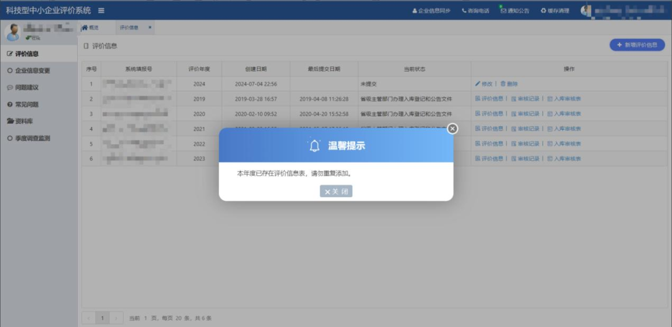
Task: Open 入库审核表 for the 2022 row
Action: point(564,144)
